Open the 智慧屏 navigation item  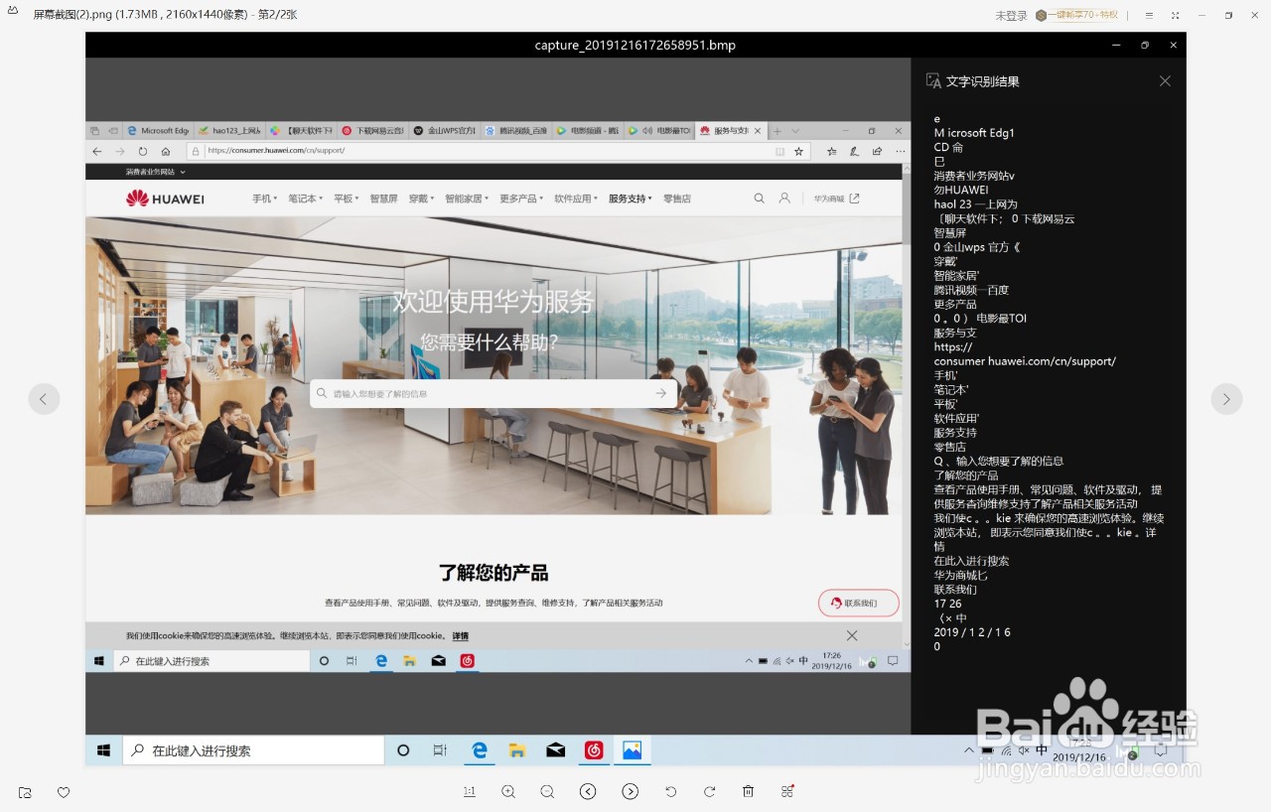383,199
